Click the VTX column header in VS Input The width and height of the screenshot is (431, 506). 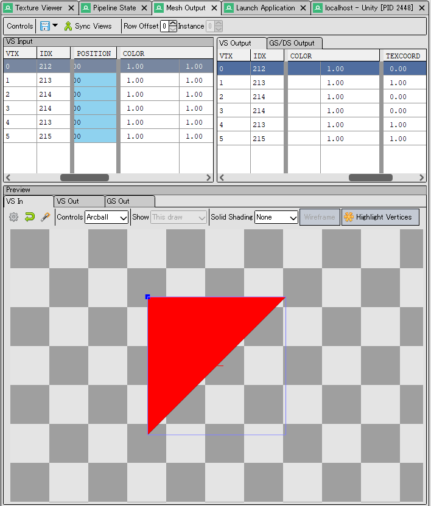[x=20, y=54]
